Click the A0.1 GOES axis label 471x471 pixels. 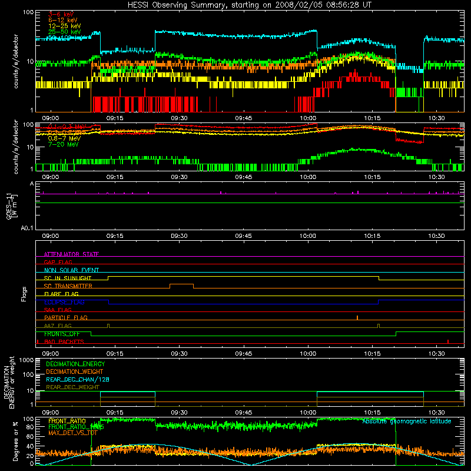pos(27,228)
